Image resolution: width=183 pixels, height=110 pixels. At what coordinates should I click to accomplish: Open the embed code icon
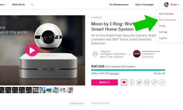[162, 82]
